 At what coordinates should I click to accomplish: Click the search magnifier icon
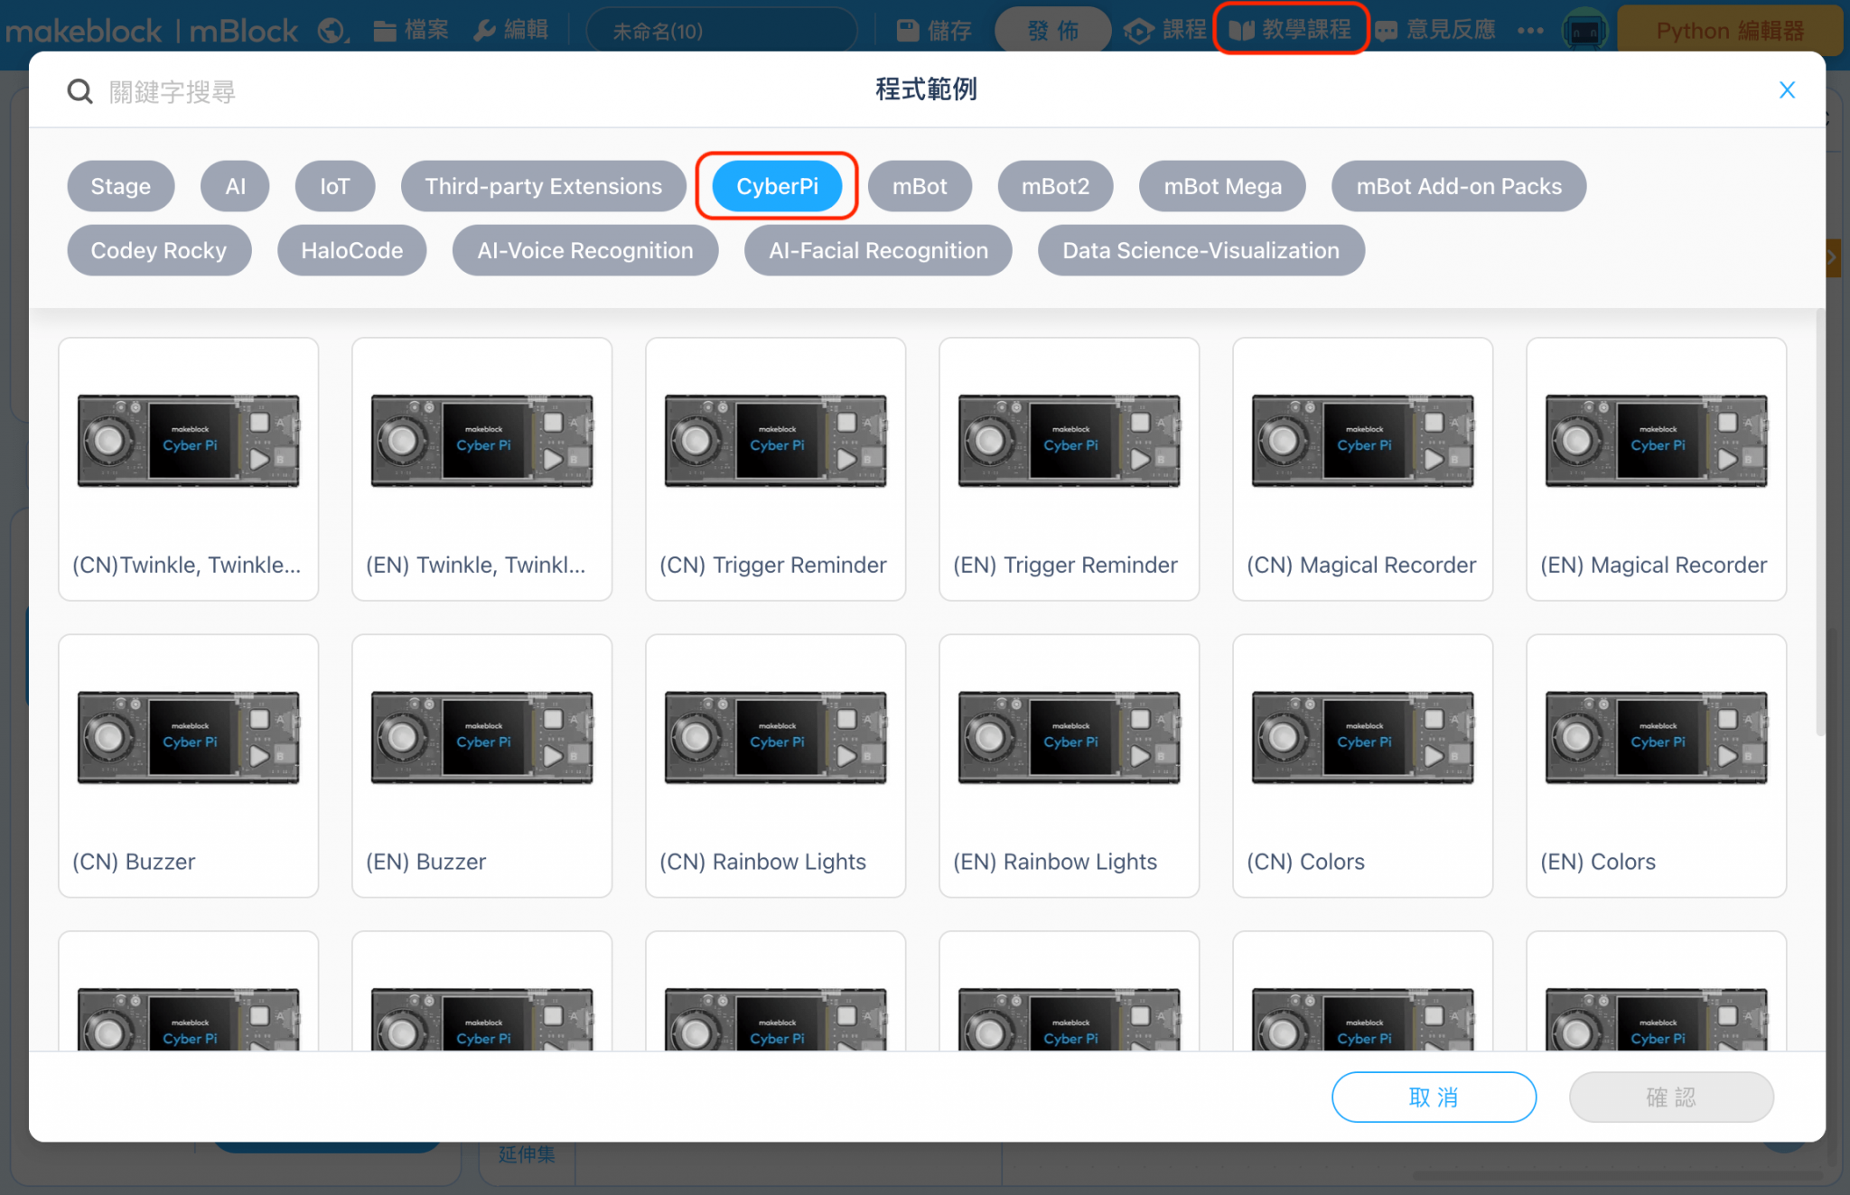tap(79, 90)
